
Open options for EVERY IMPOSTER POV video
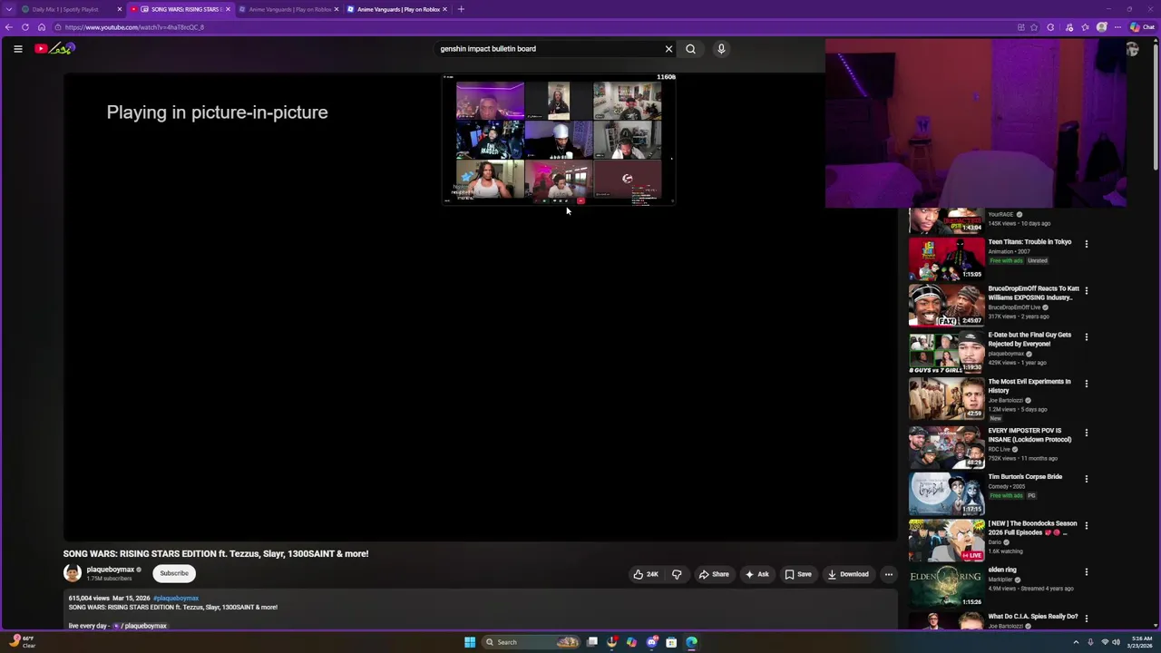click(1086, 433)
